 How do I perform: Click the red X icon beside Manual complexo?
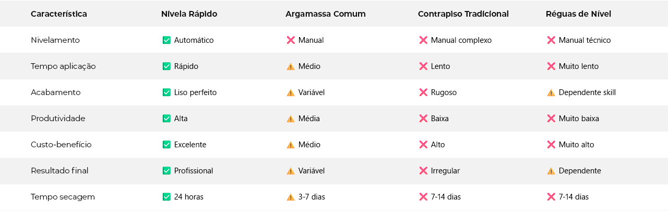point(423,40)
